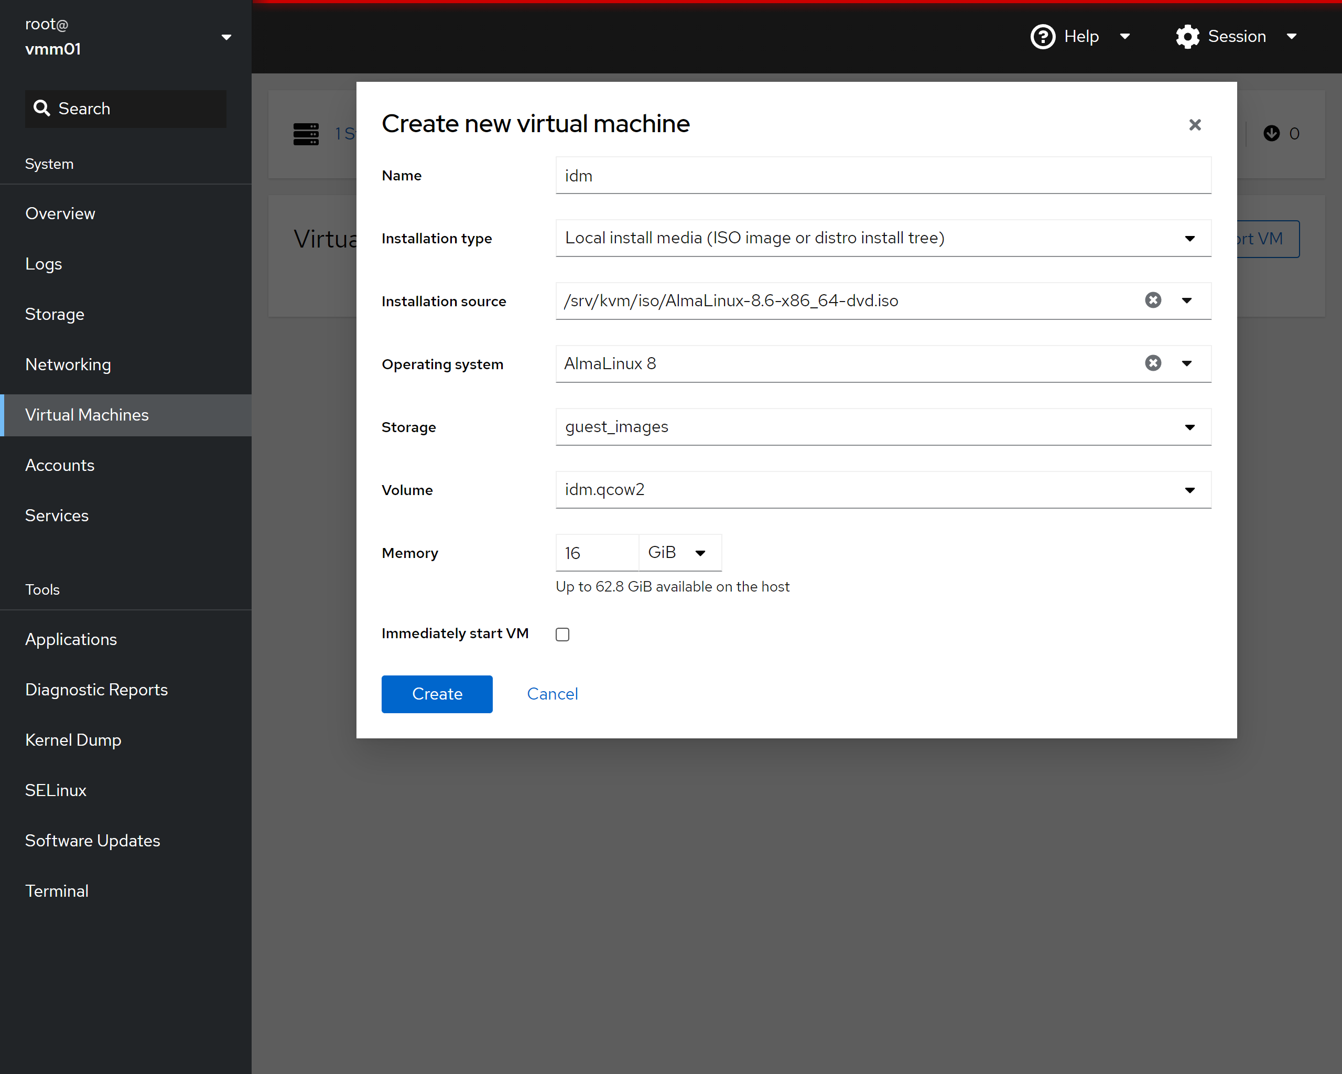The height and width of the screenshot is (1074, 1342).
Task: Click the Diagnostic Reports sidebar icon
Action: (x=98, y=689)
